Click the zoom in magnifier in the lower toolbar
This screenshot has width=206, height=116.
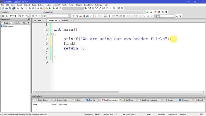[x=140, y=16]
